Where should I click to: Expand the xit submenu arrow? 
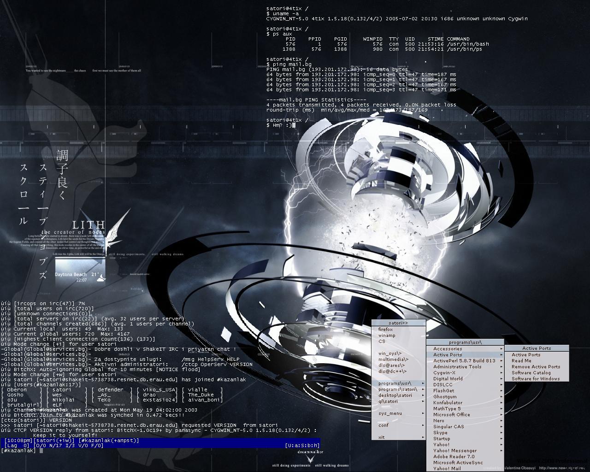tap(423, 437)
